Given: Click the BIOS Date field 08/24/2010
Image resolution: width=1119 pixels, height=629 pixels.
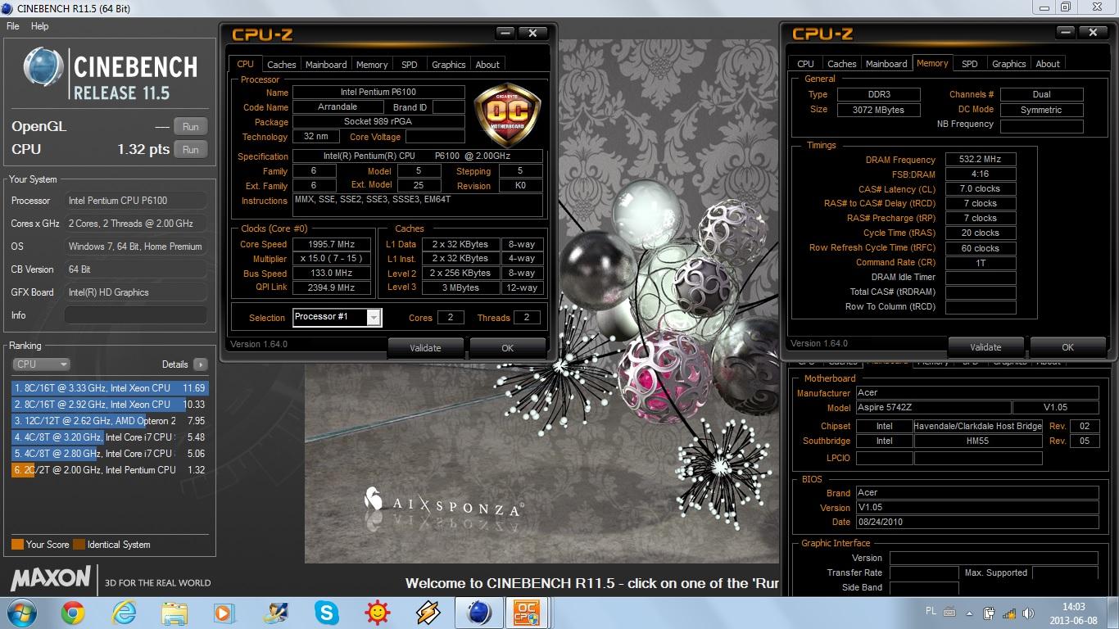Looking at the screenshot, I should pyautogui.click(x=977, y=522).
